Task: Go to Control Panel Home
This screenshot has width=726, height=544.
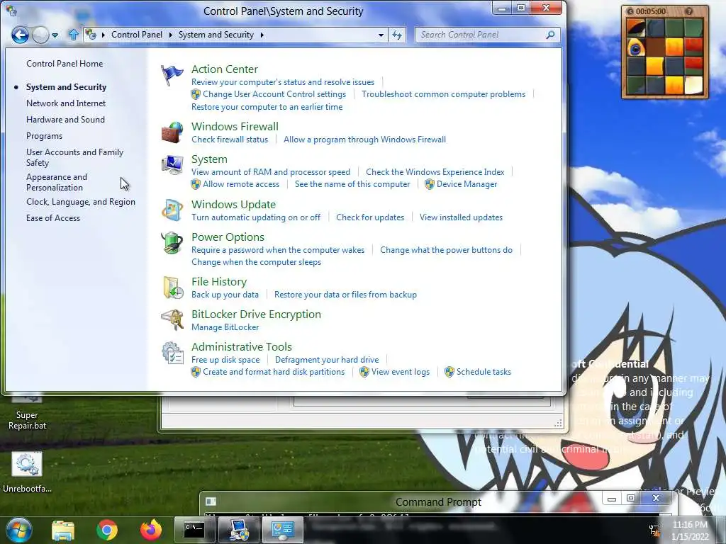Action: click(x=65, y=63)
